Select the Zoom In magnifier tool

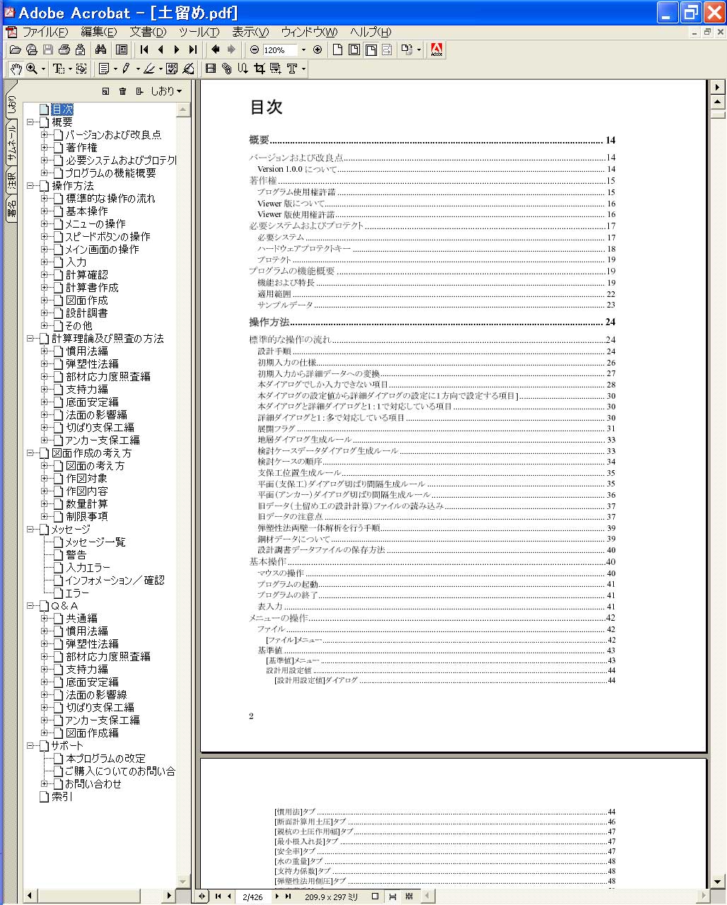coord(32,69)
